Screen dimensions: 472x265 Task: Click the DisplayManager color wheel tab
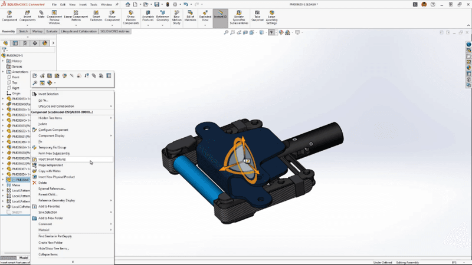45,43
